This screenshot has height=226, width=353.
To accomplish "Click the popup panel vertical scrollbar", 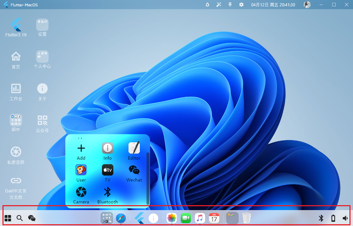I will click(x=148, y=178).
